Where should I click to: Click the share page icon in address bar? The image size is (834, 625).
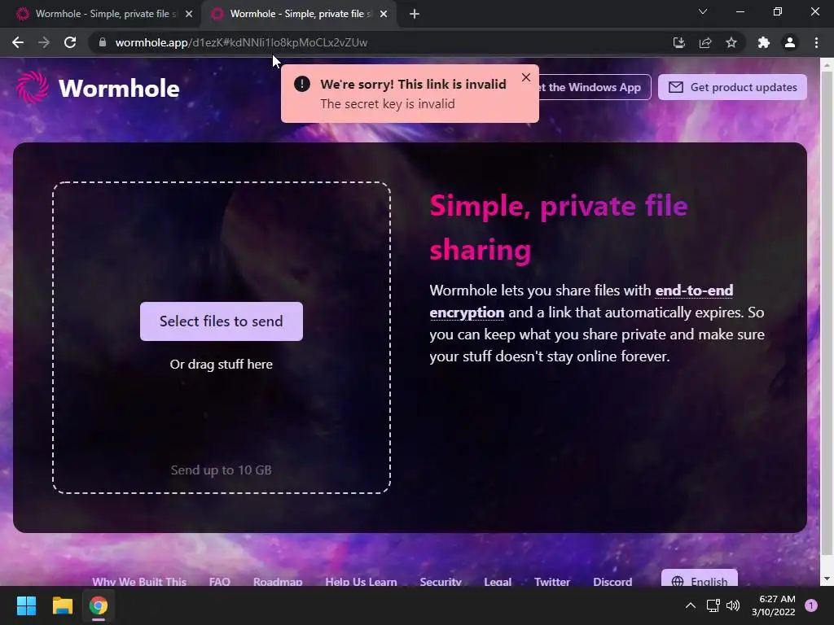(705, 42)
